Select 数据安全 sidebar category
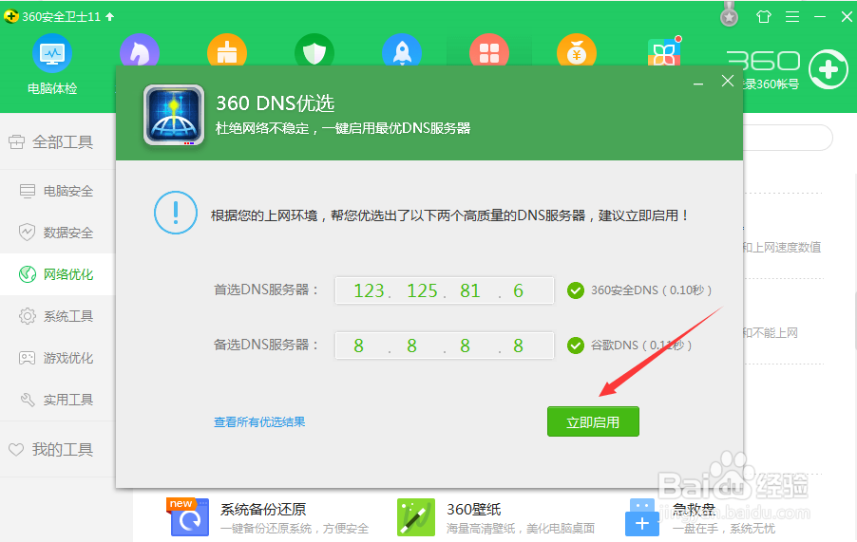 57,233
